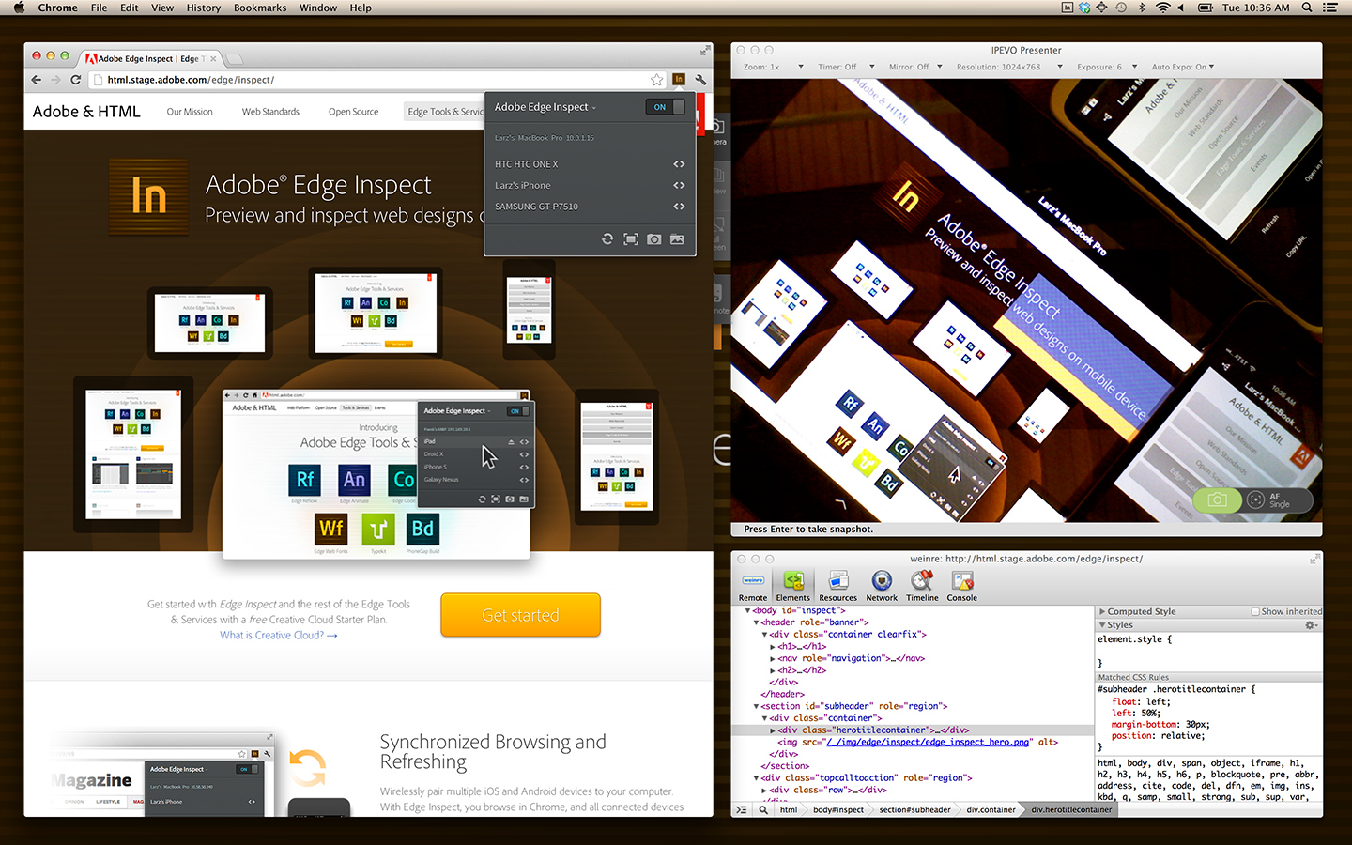Click remote inspect icon for HTC HTC ONE X
1352x845 pixels.
pyautogui.click(x=679, y=164)
